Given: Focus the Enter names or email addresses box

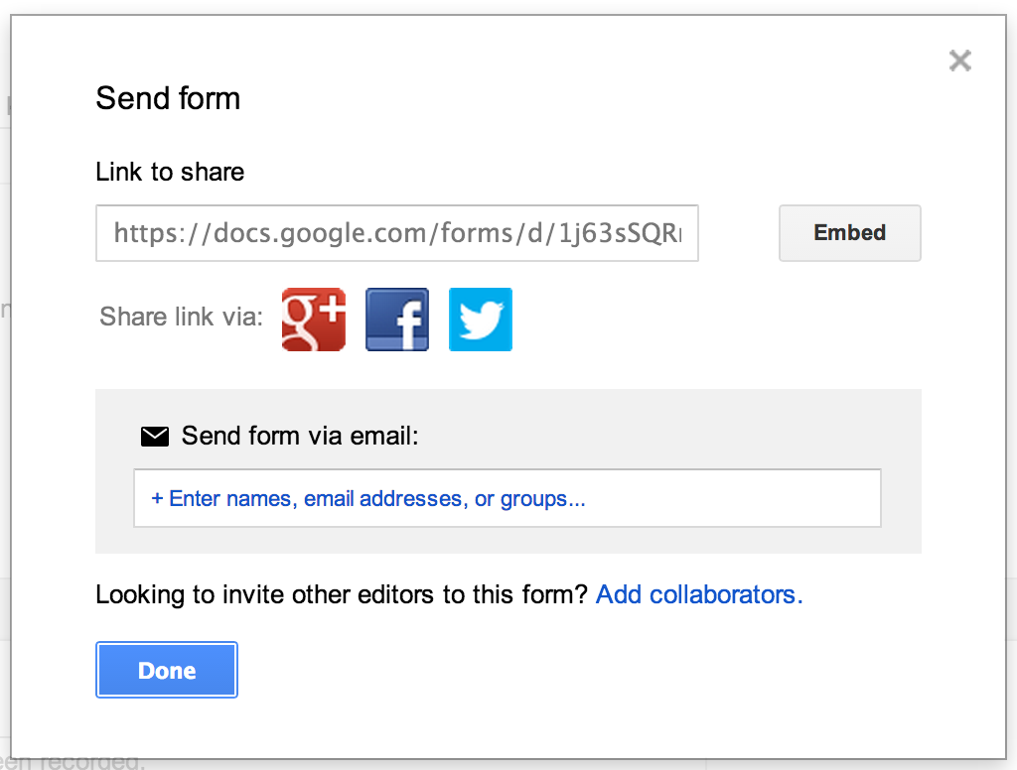Looking at the screenshot, I should click(x=507, y=498).
